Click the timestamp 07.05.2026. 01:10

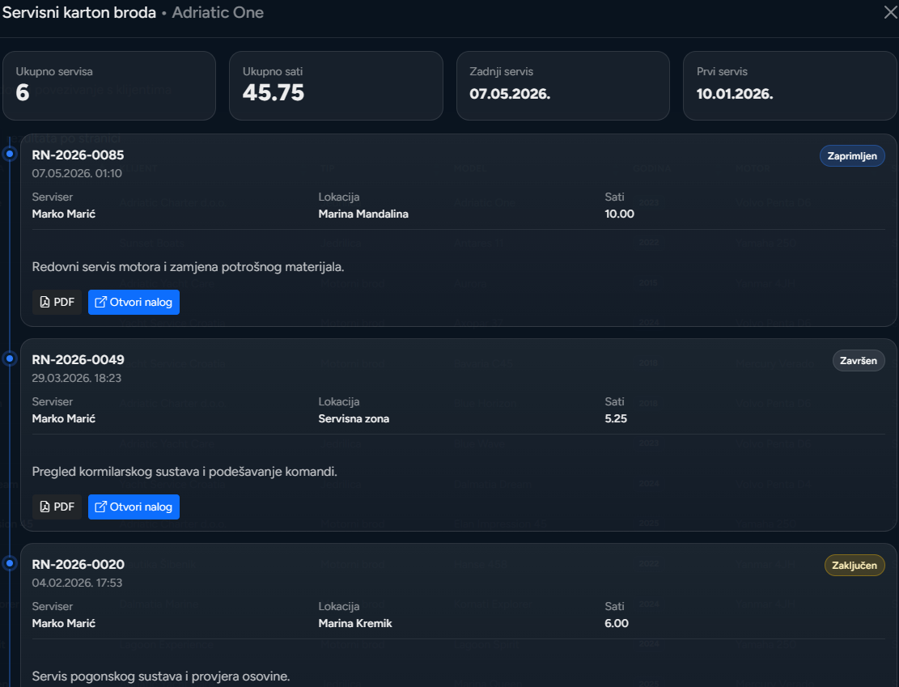tap(77, 173)
